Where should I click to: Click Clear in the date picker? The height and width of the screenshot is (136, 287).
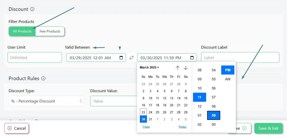[146, 127]
